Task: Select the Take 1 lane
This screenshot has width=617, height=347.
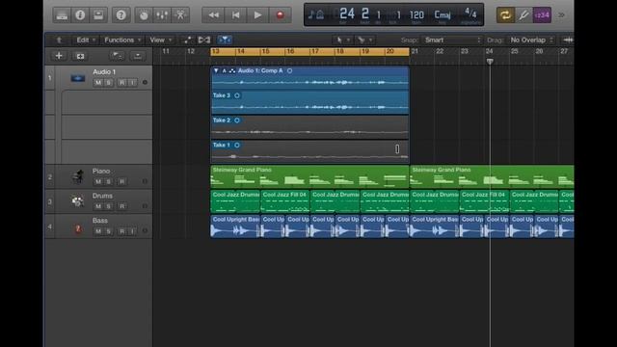Action: click(x=309, y=152)
